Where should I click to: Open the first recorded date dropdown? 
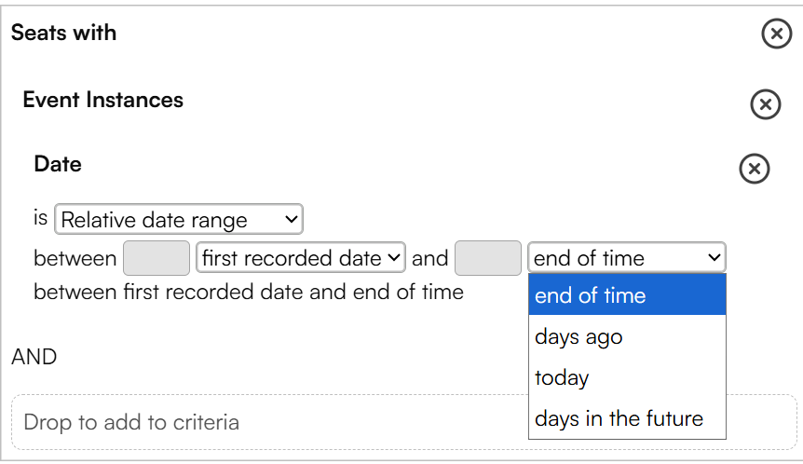coord(301,257)
